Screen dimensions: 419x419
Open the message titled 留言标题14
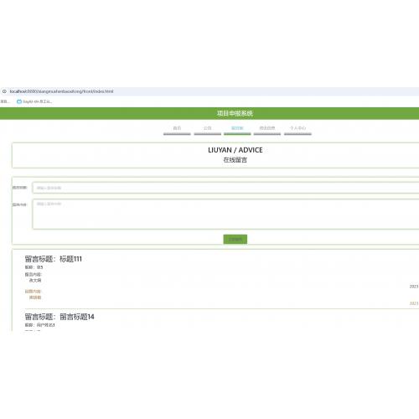pyautogui.click(x=59, y=317)
